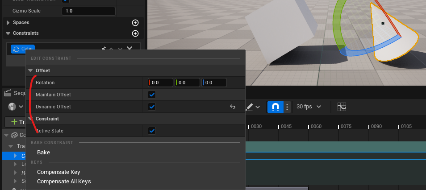Image resolution: width=426 pixels, height=190 pixels.
Task: Edit Rotation X (red) value
Action: click(161, 83)
